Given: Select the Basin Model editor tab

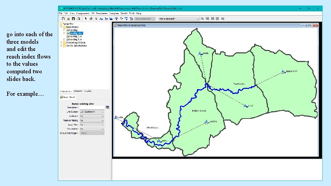Looking at the screenshot, I should click(67, 97).
